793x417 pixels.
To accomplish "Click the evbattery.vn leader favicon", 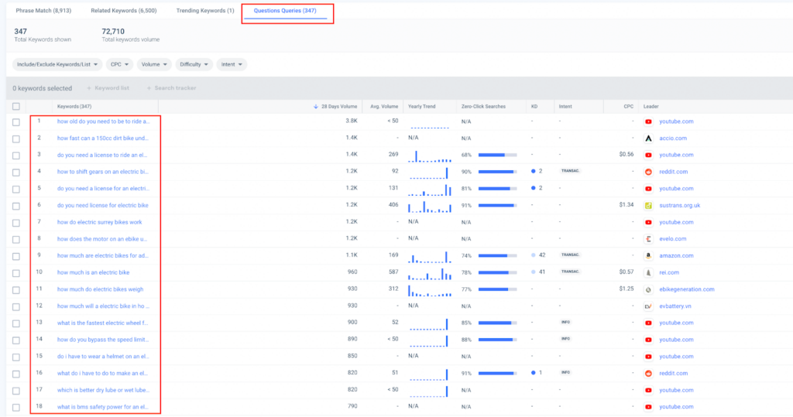I will pyautogui.click(x=648, y=306).
